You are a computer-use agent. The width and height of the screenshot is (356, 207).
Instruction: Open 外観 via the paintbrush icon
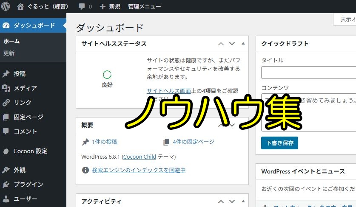(6, 170)
